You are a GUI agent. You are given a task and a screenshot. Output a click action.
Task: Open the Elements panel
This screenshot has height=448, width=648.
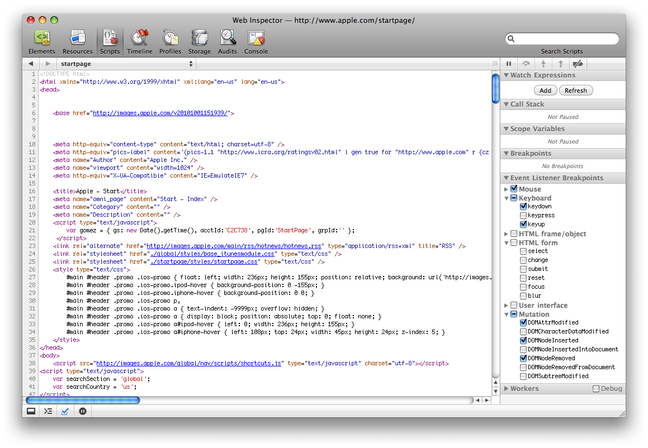[42, 42]
